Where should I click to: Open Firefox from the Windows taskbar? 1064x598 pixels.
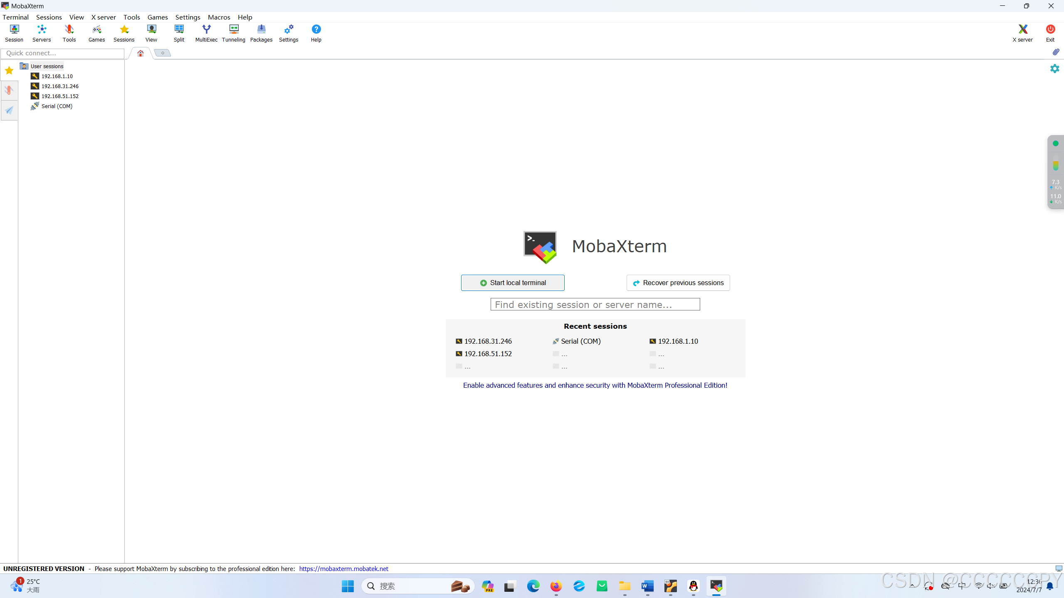click(556, 586)
